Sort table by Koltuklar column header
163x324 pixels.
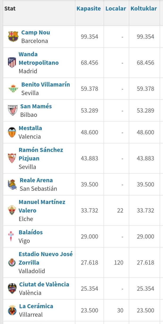click(x=144, y=9)
